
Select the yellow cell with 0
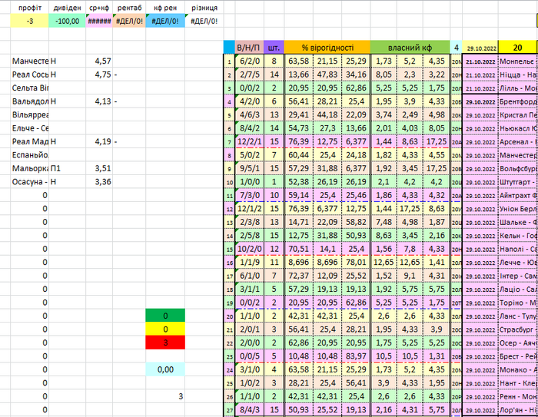[165, 329]
